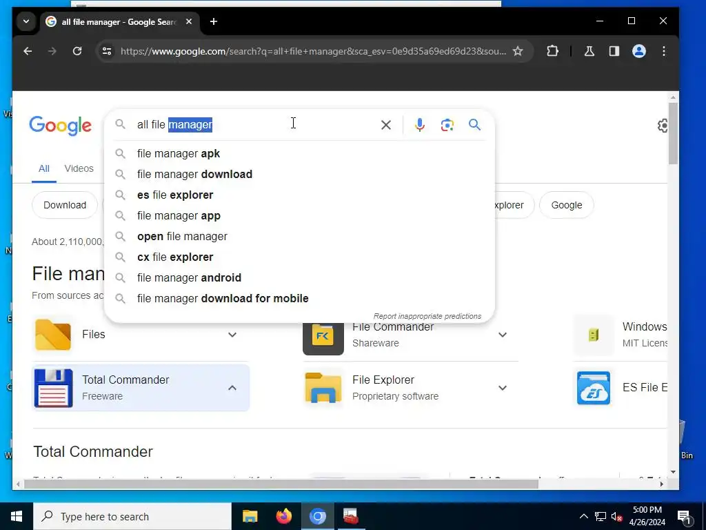This screenshot has height=530, width=706.
Task: Click the vertical page scrollbar thumb
Action: (x=673, y=134)
